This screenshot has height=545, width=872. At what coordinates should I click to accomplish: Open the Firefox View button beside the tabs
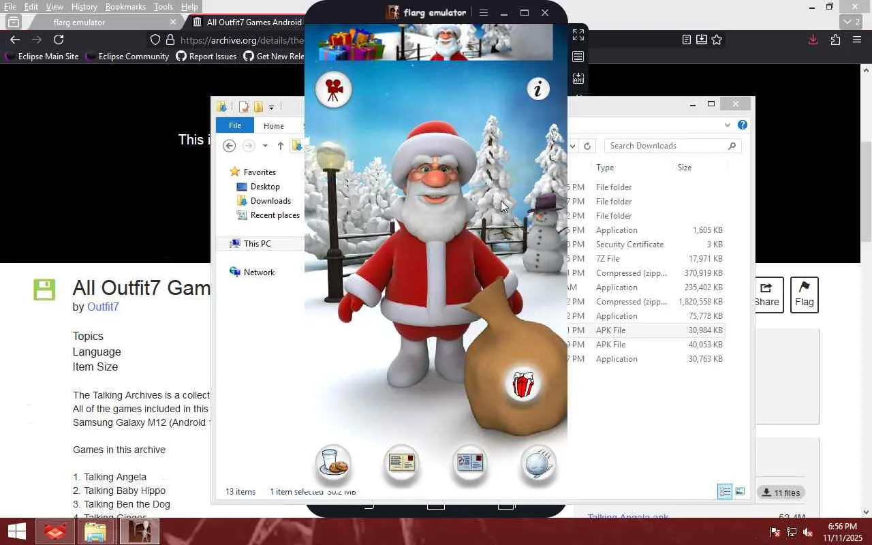[x=13, y=22]
